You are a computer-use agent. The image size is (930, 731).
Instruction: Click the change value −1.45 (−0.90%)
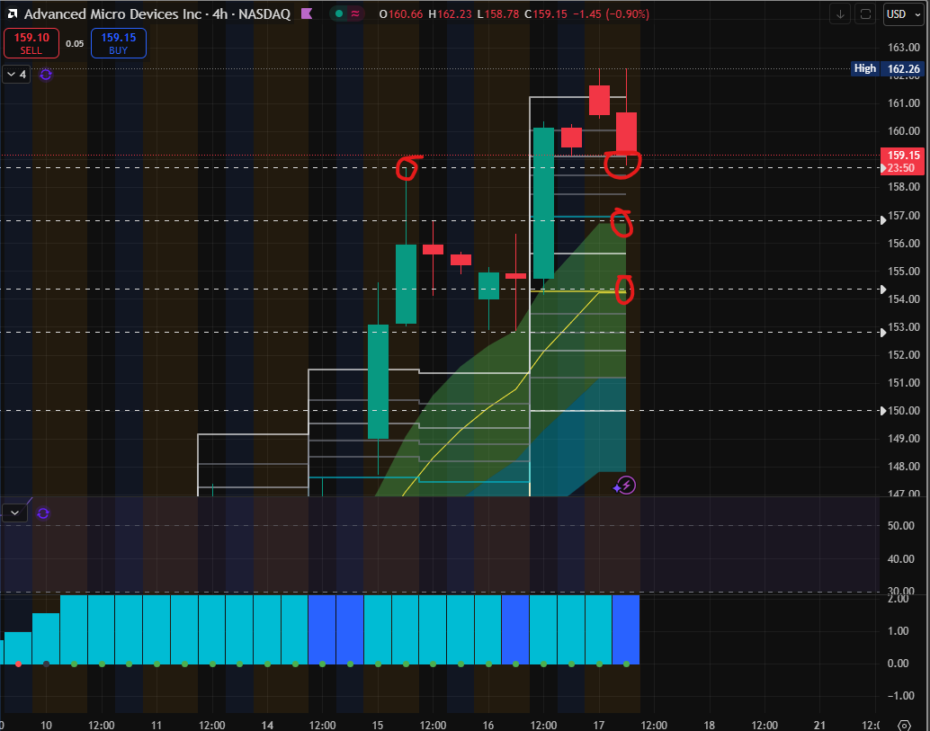(x=611, y=13)
